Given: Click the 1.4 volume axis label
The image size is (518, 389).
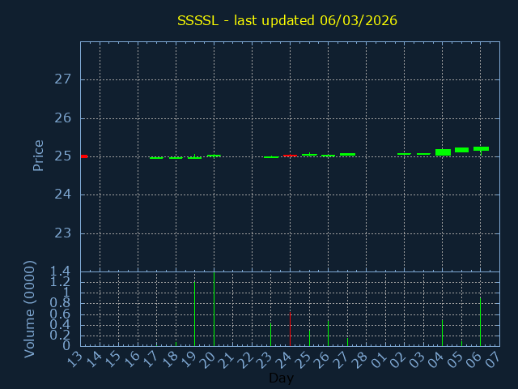Looking at the screenshot, I should [60, 271].
